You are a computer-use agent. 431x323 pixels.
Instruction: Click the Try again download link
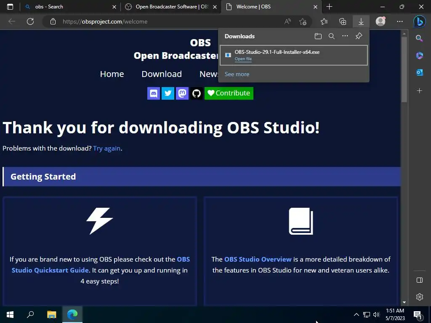[x=106, y=148]
